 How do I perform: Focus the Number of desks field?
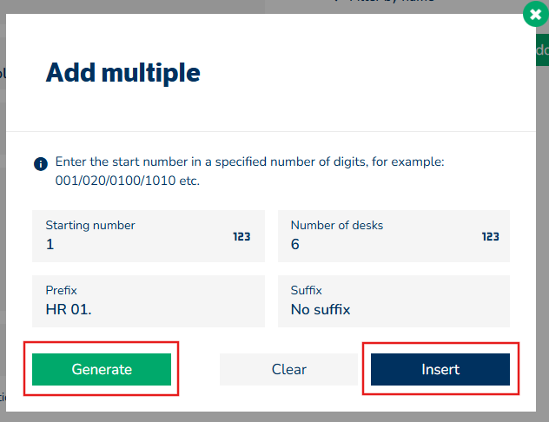pyautogui.click(x=382, y=244)
